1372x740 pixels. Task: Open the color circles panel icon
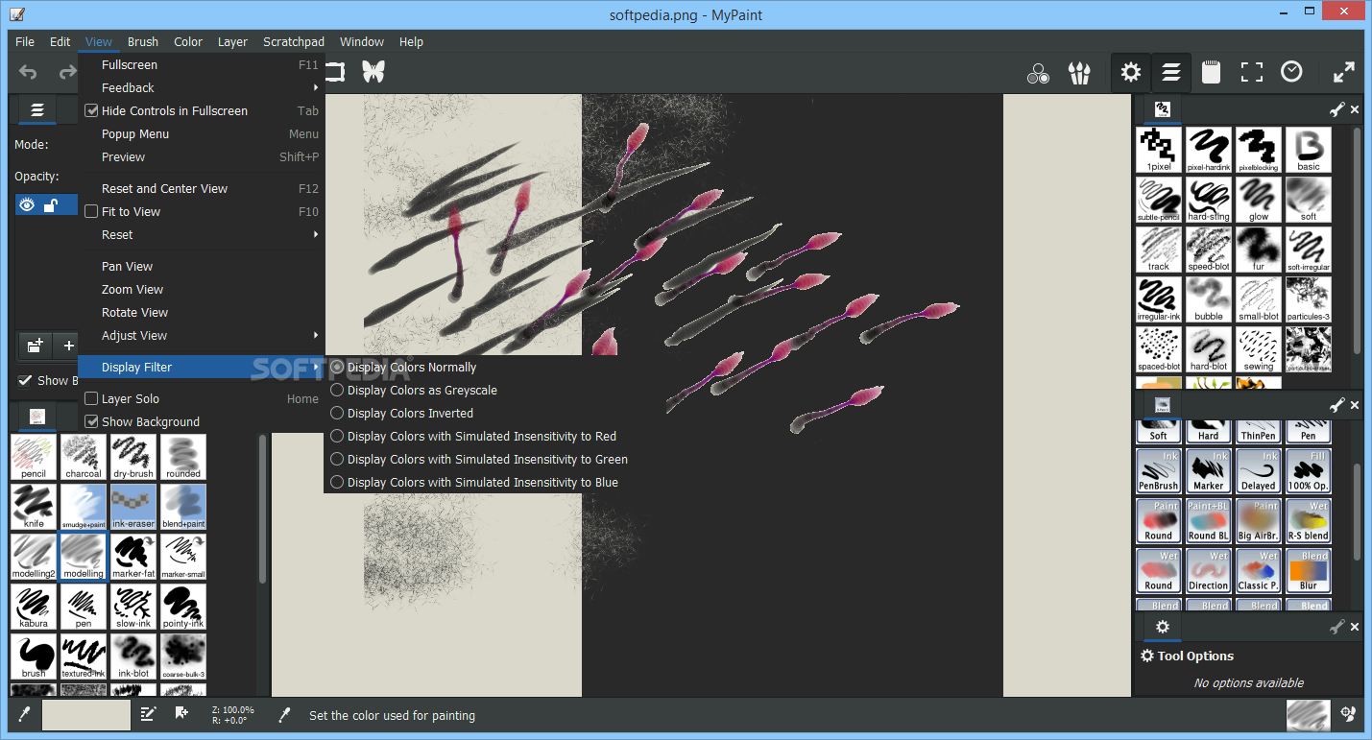[1038, 73]
